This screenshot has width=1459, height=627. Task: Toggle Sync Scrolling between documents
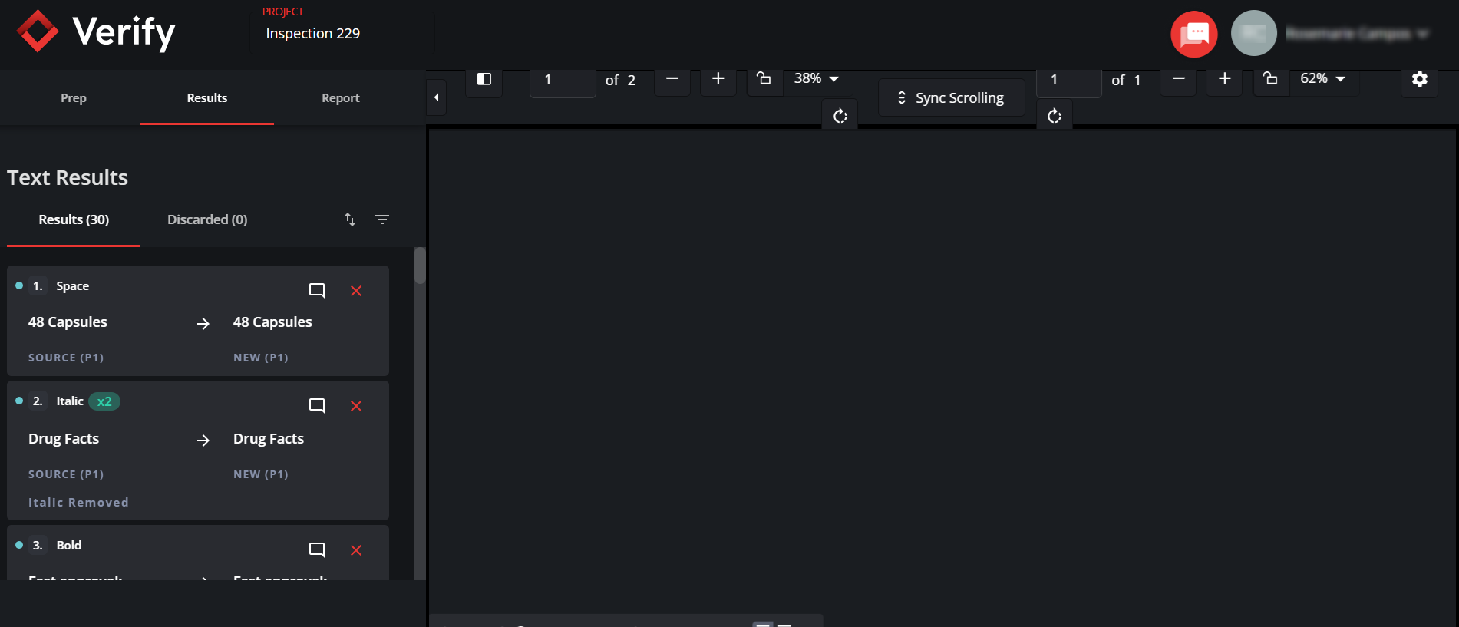point(951,98)
